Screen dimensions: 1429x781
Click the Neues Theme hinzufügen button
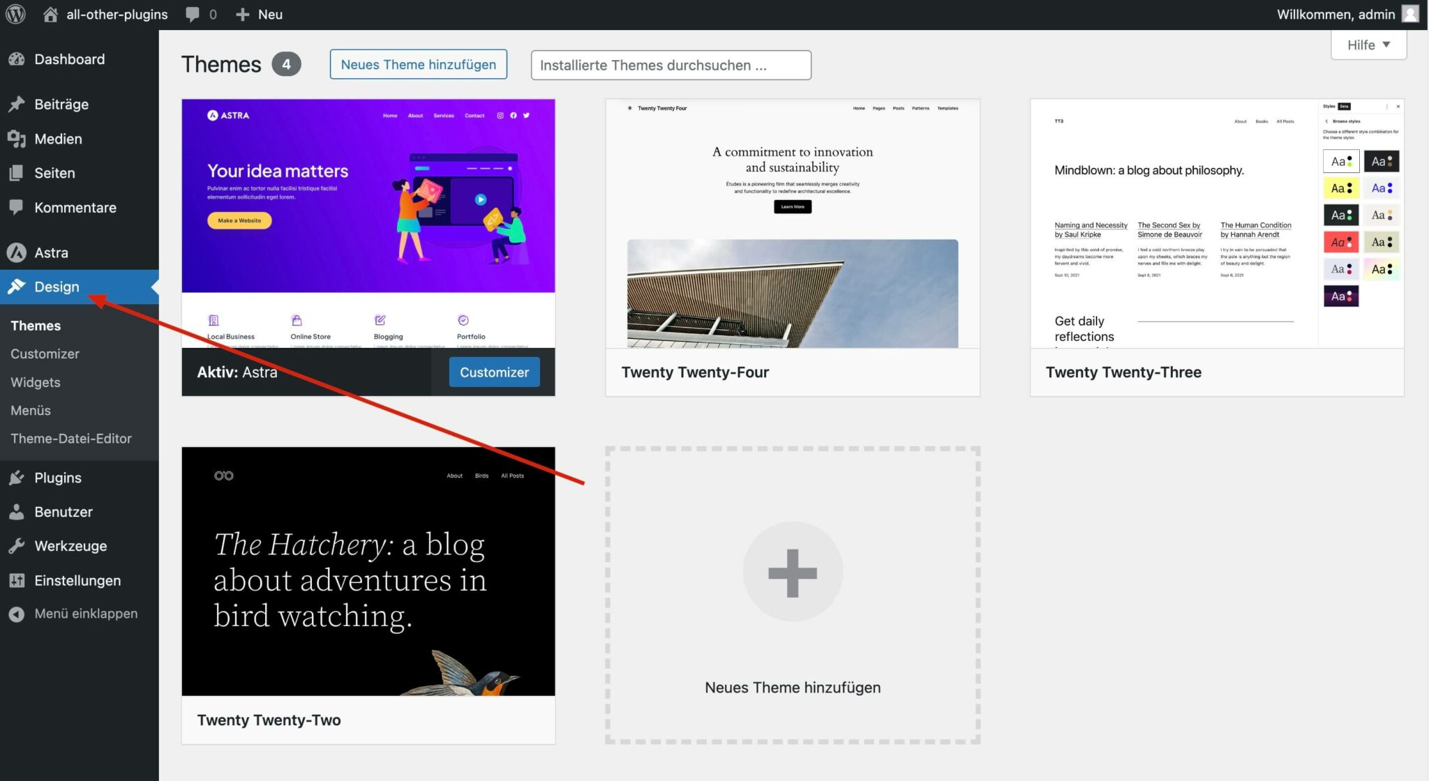tap(417, 64)
